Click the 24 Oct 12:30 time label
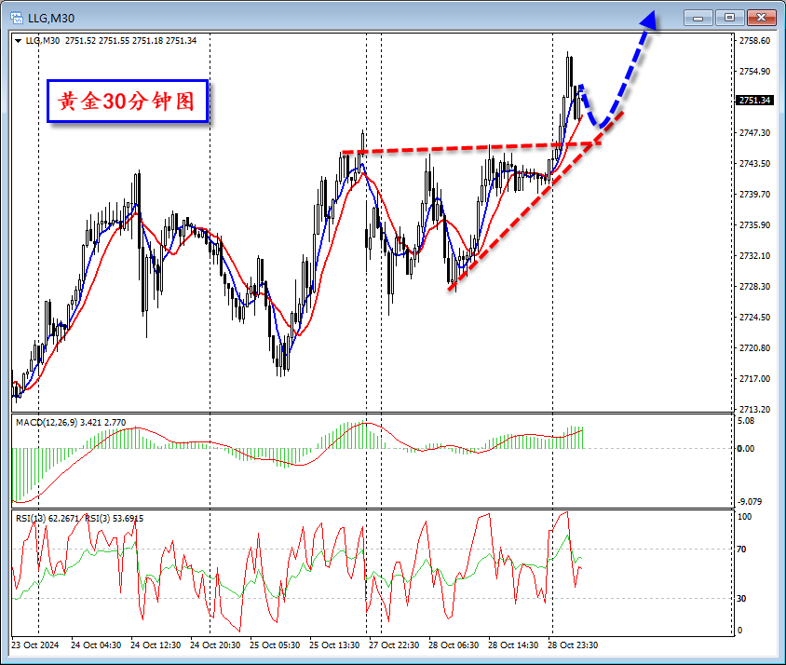The width and height of the screenshot is (786, 665). [x=156, y=645]
